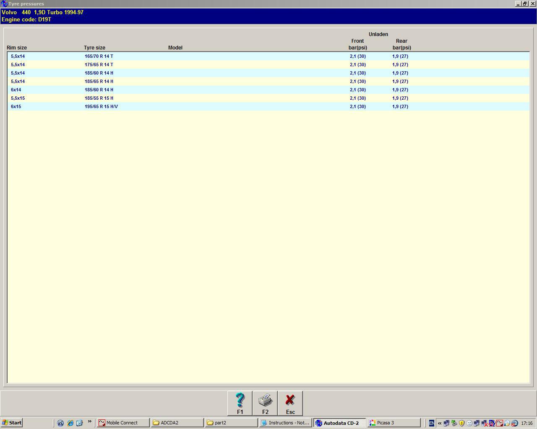Select the 185/55 R 15 H tyre row
Screen dimensions: 537x429
268,98
